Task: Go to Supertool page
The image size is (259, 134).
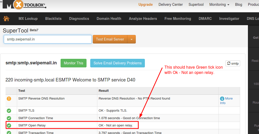Action: point(196,5)
